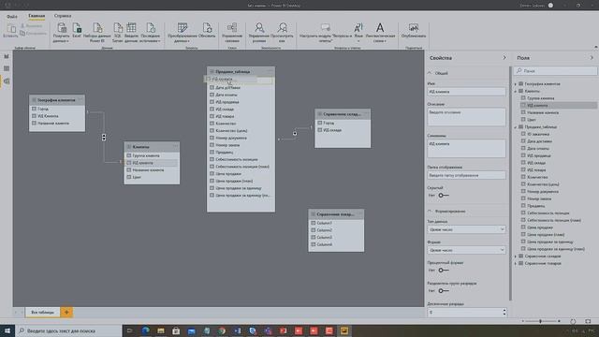Viewport: 599px width, 337px height.
Task: Click the Имя input field
Action: click(x=466, y=92)
